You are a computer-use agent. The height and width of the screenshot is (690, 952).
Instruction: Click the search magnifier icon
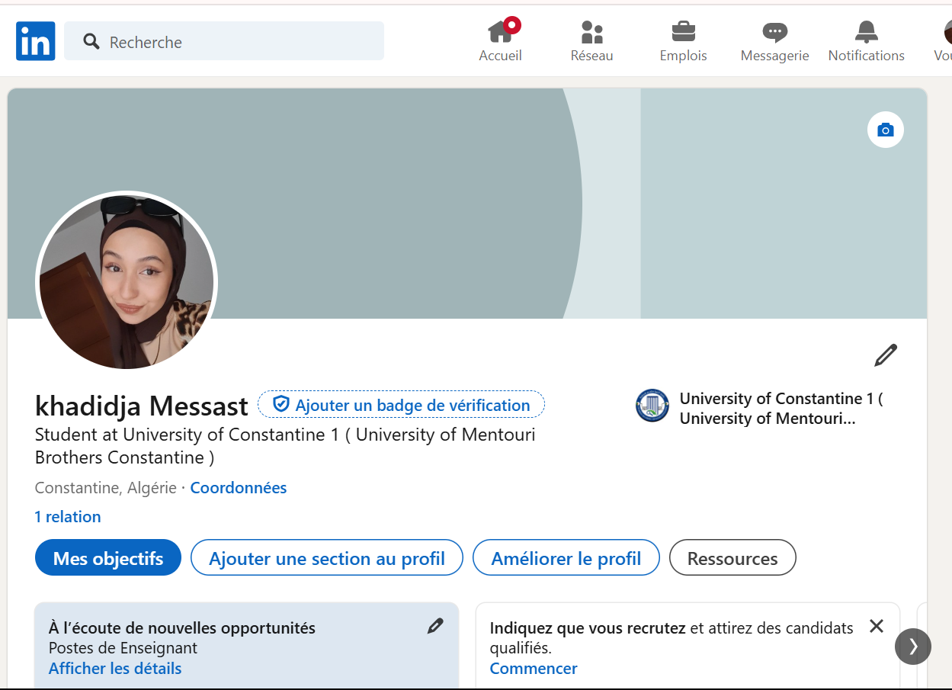[x=91, y=41]
